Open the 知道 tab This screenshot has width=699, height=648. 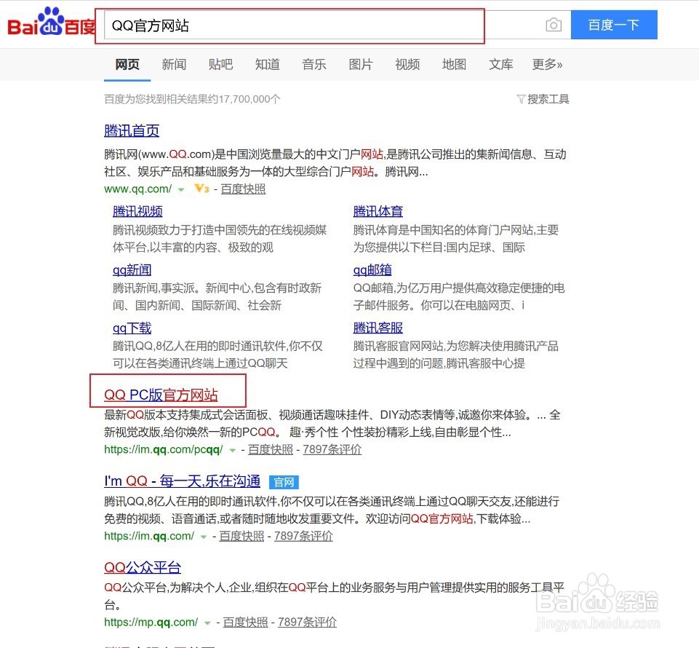coord(268,65)
